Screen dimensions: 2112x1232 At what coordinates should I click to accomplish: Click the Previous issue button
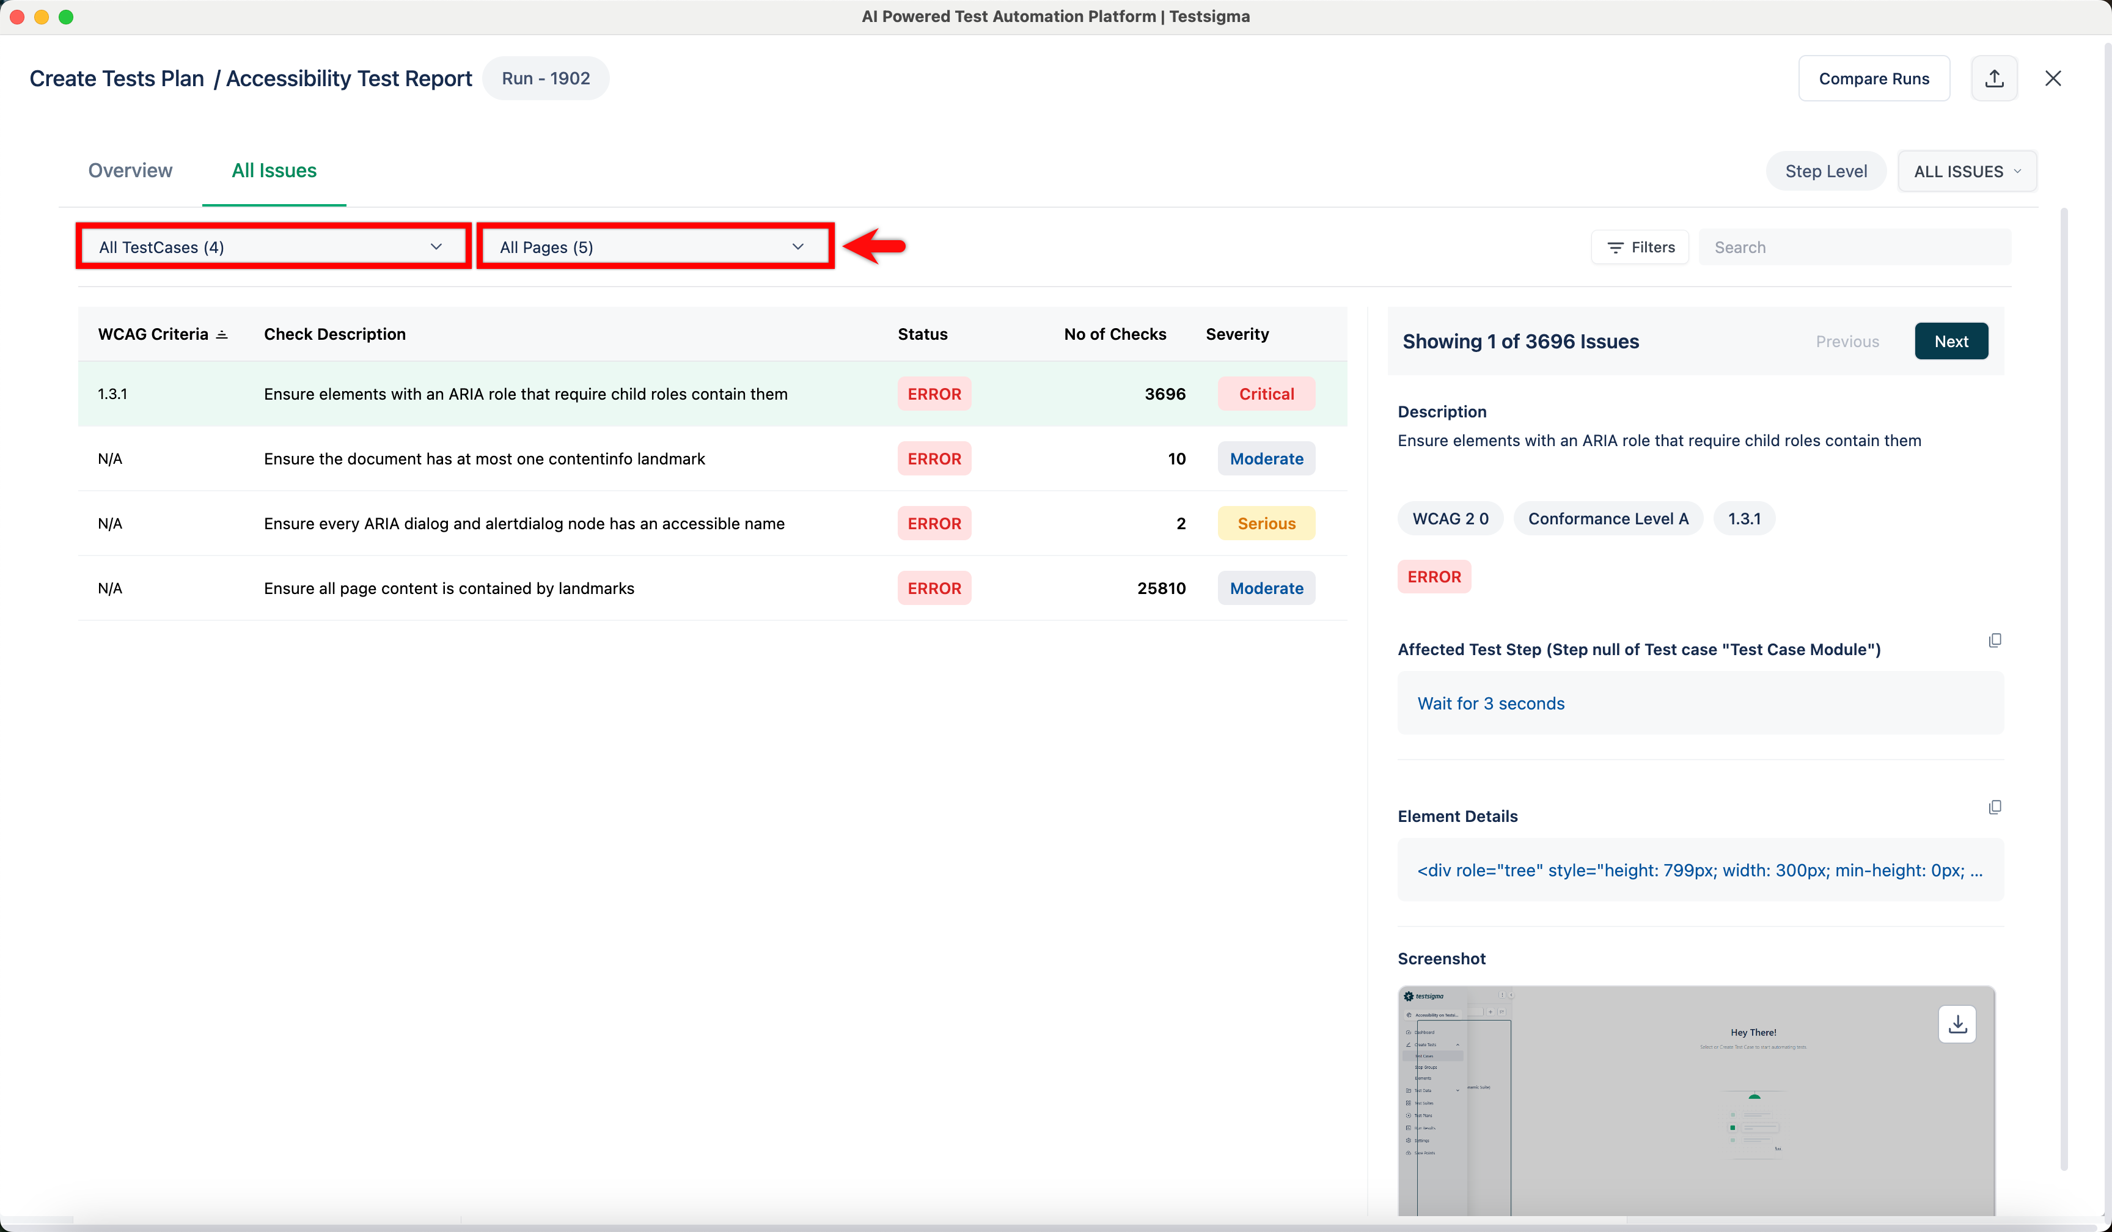coord(1847,341)
